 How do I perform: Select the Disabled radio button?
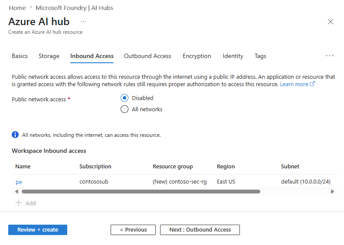coord(124,98)
